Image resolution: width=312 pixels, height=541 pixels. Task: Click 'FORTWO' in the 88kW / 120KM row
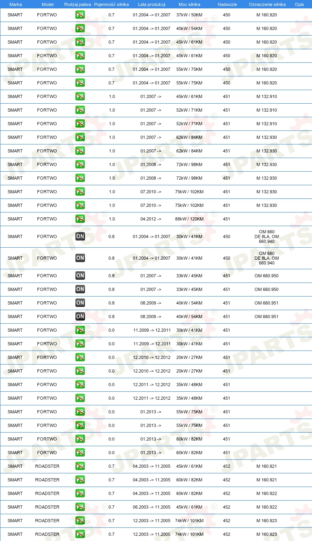coord(47,219)
